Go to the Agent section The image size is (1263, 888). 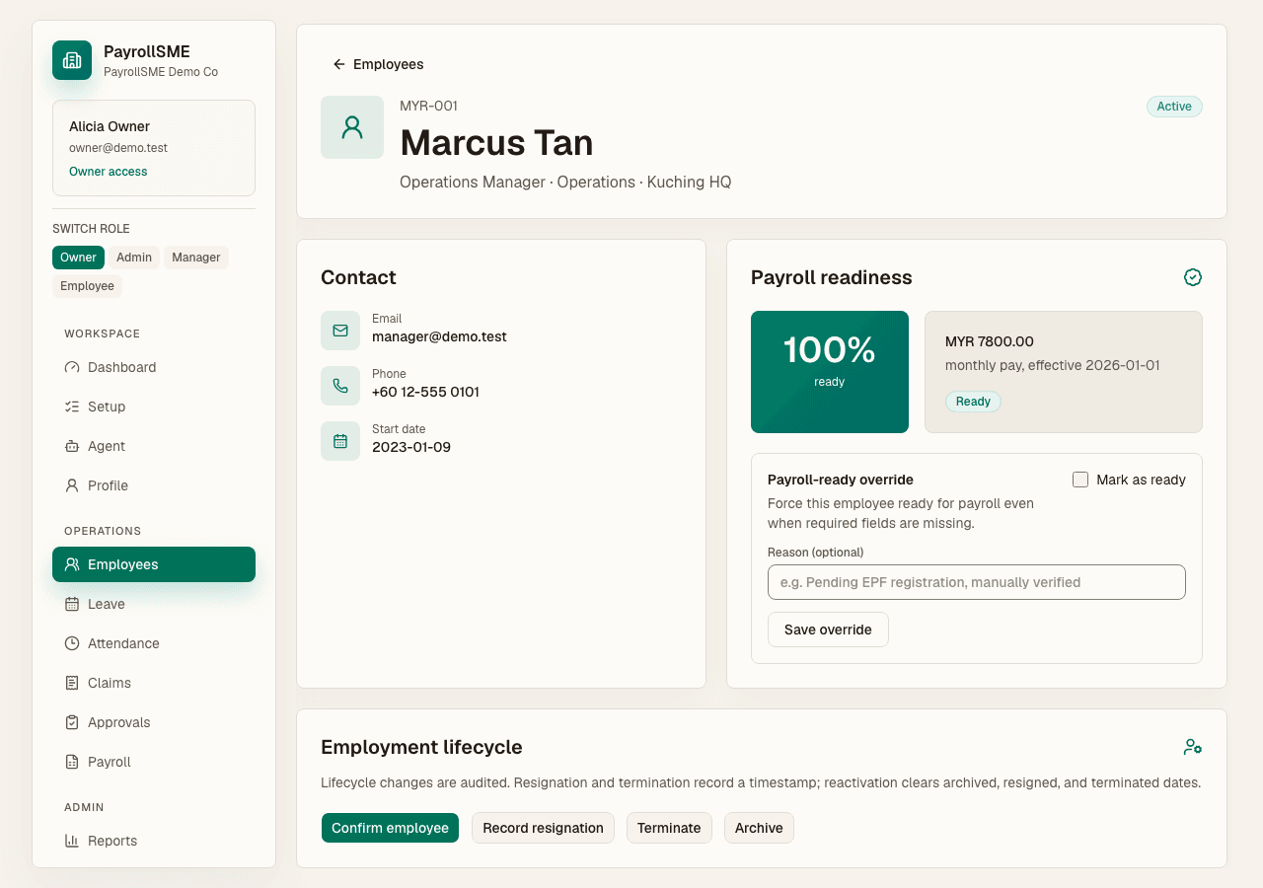click(x=154, y=446)
